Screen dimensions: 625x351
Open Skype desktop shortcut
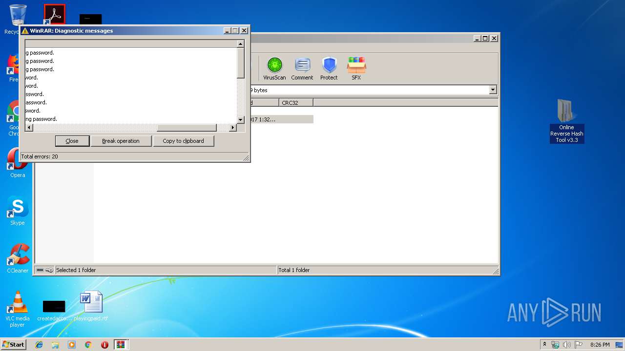pyautogui.click(x=18, y=211)
